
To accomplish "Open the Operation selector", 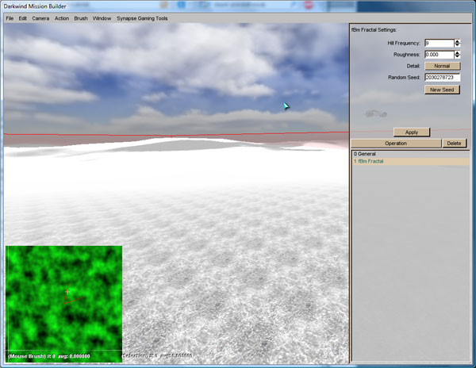I will 396,144.
